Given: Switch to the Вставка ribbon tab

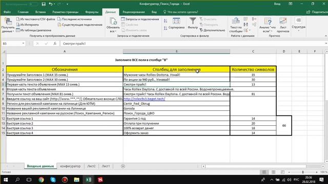Looking at the screenshot, I should [x=40, y=12].
